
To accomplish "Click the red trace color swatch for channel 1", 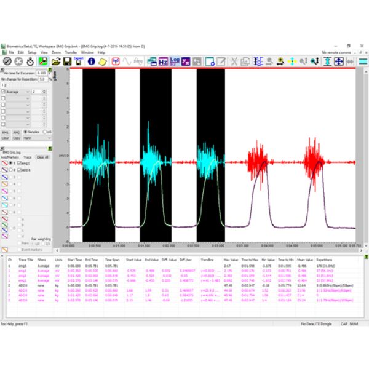I will coord(5,163).
